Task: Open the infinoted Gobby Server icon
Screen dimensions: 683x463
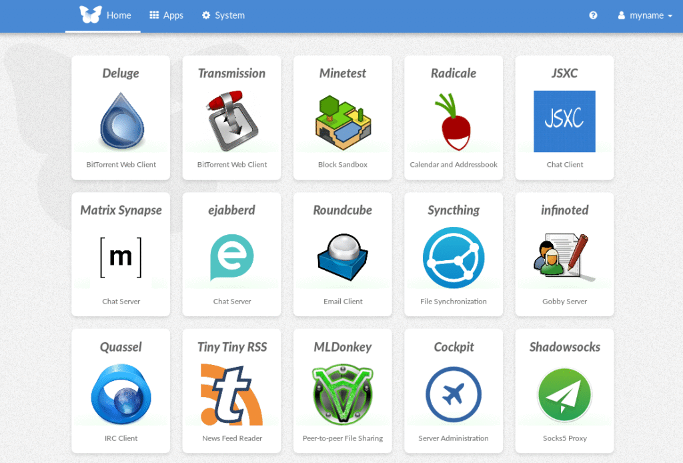Action: [564, 258]
